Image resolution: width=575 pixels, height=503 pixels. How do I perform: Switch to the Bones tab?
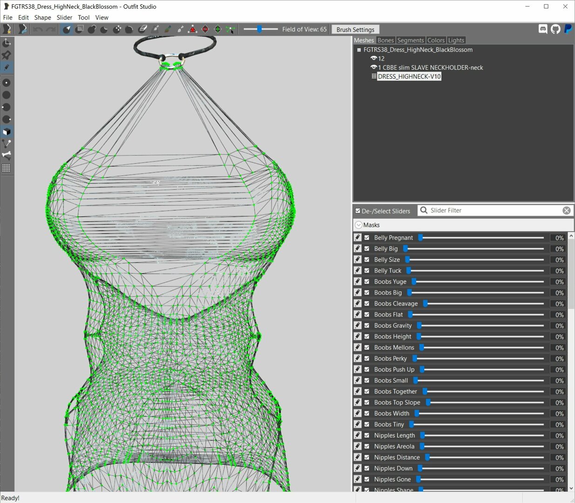(x=386, y=41)
